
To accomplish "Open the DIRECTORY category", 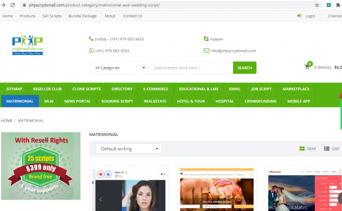I will (x=122, y=89).
